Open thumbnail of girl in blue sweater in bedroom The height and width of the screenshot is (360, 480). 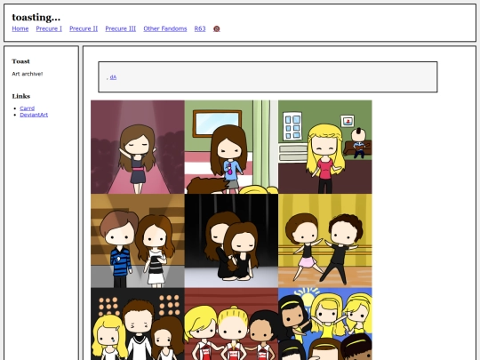pos(231,147)
